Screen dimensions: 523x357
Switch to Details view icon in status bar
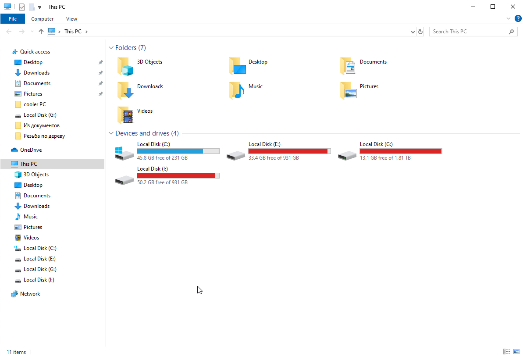tap(507, 351)
